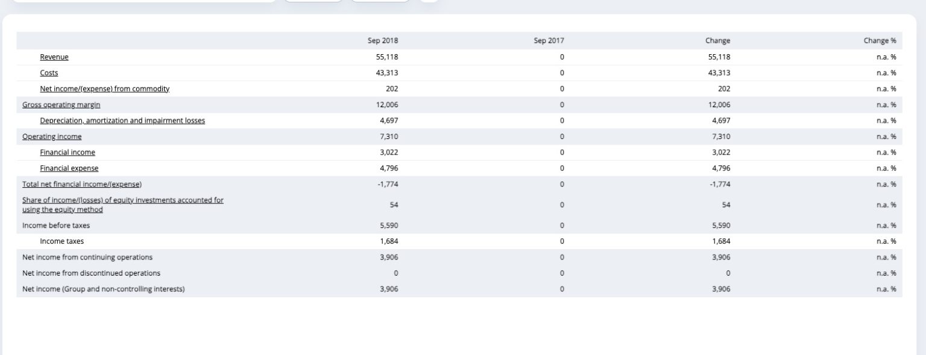The width and height of the screenshot is (926, 355).
Task: Select the Change % column header
Action: (x=880, y=41)
